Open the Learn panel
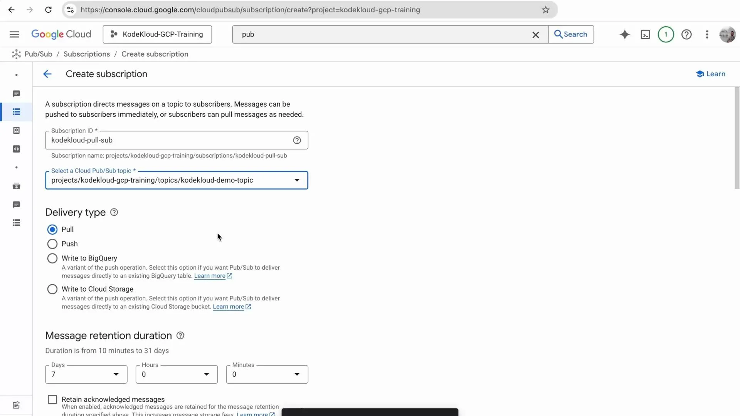This screenshot has height=416, width=740. pyautogui.click(x=711, y=74)
